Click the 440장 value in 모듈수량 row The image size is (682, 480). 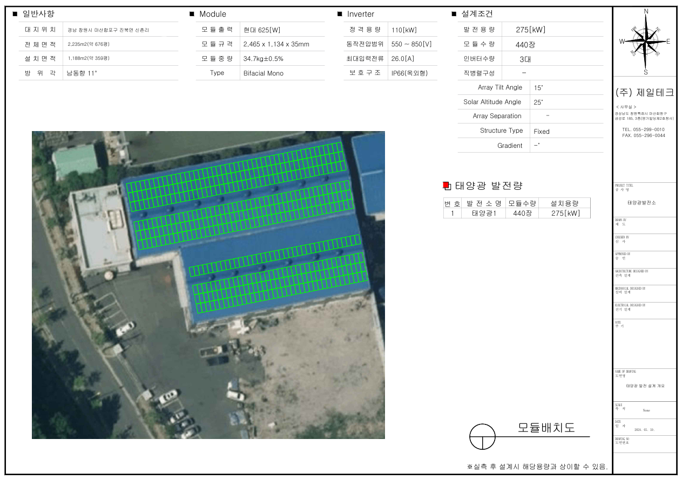525,44
